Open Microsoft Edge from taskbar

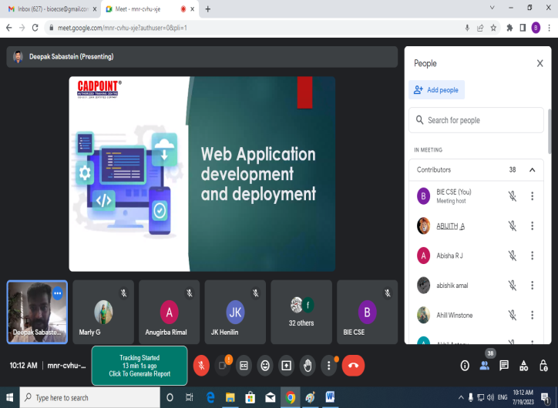point(210,397)
